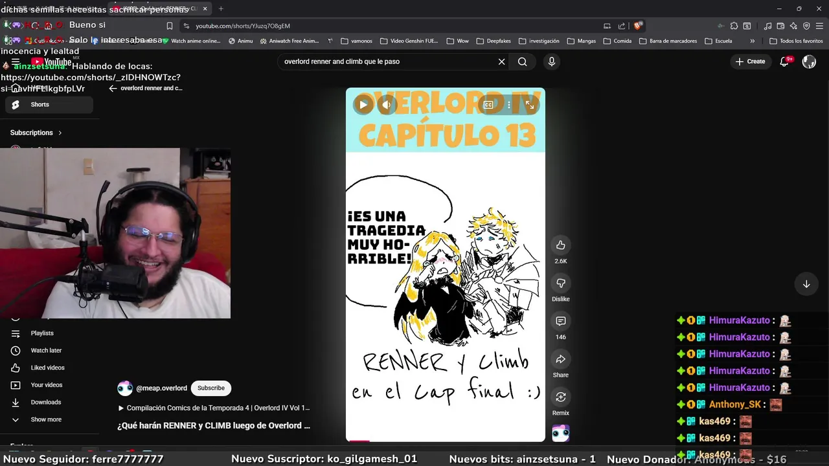The image size is (829, 466).
Task: Open the Remix option
Action: click(x=561, y=397)
